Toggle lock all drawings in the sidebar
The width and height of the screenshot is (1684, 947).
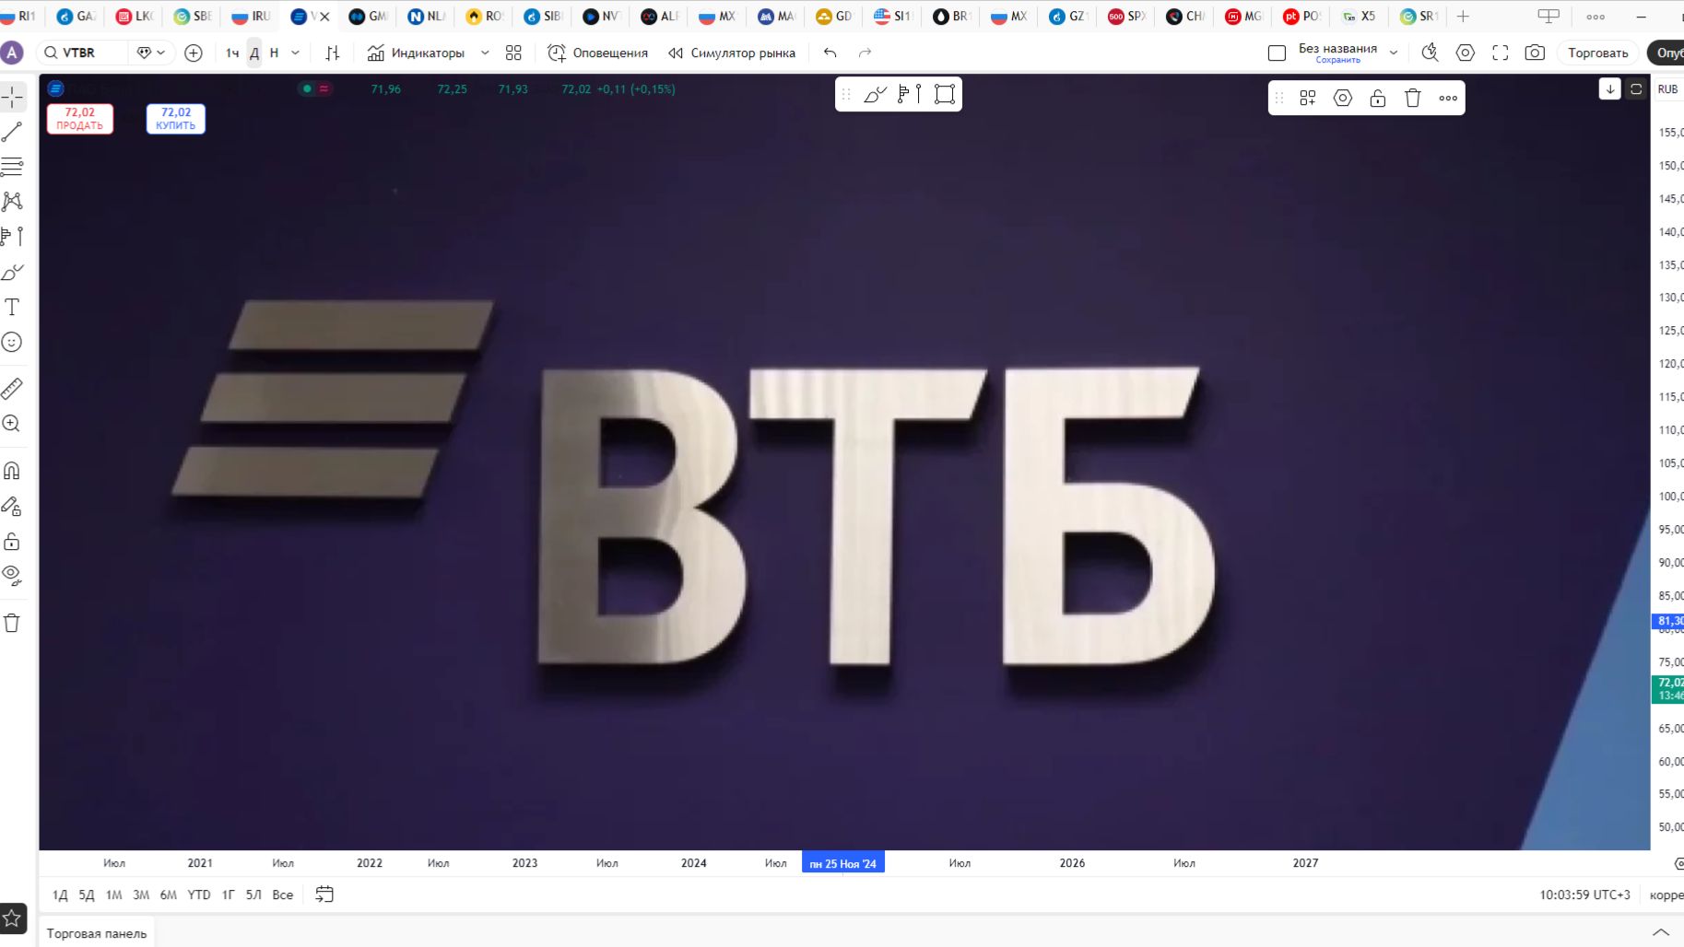pyautogui.click(x=12, y=541)
